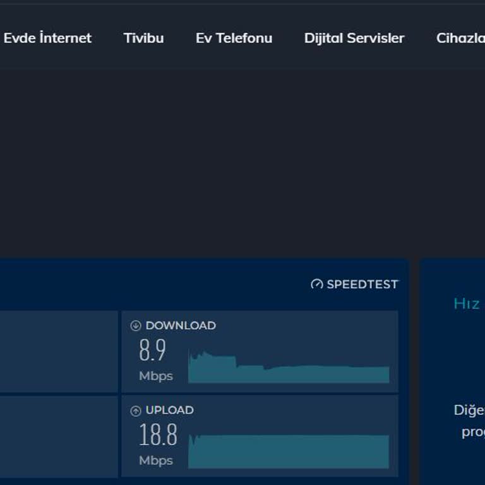Click the upload arrow circle icon
Screen dimensions: 485x485
coord(135,410)
